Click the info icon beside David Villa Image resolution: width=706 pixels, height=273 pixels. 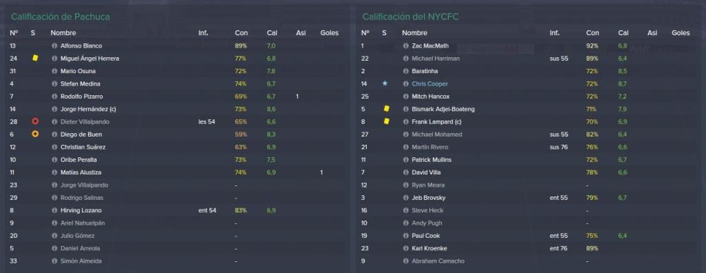point(405,172)
